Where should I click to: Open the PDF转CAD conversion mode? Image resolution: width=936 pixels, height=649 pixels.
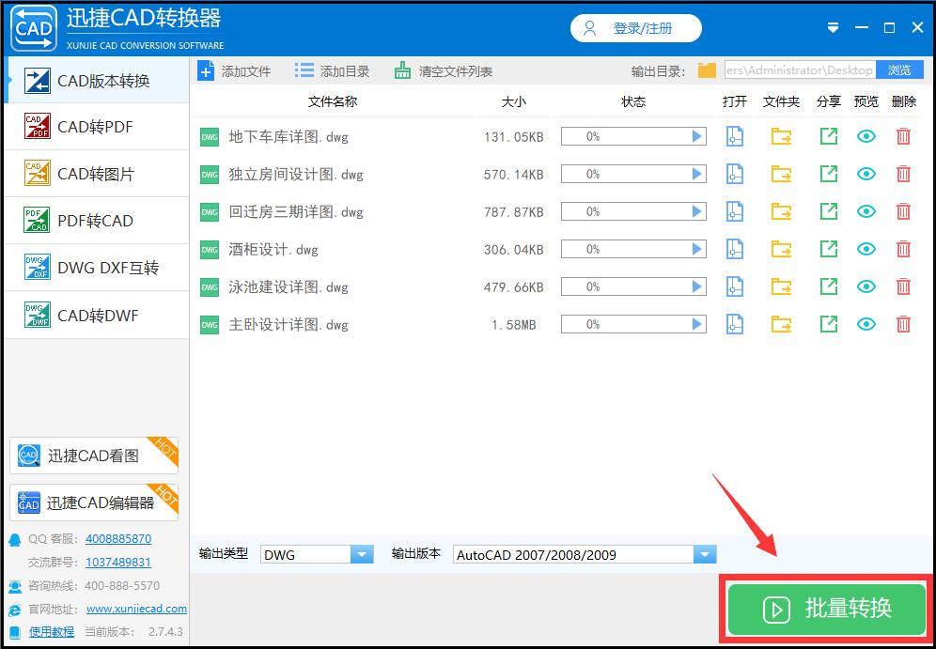click(94, 221)
